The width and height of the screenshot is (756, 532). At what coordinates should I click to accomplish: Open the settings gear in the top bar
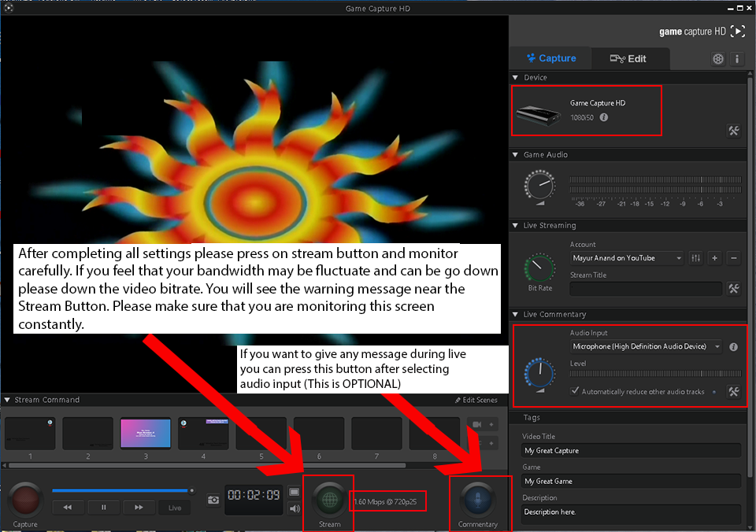click(x=718, y=59)
